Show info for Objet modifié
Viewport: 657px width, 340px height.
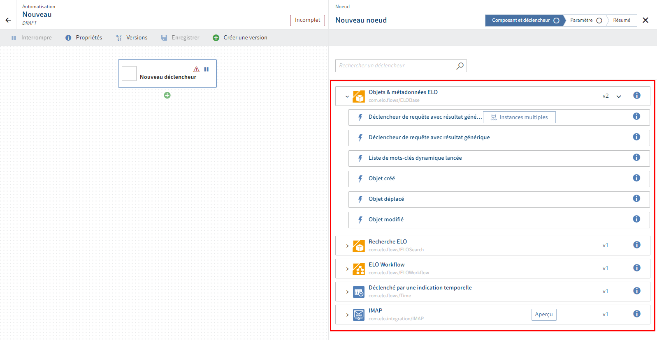636,219
